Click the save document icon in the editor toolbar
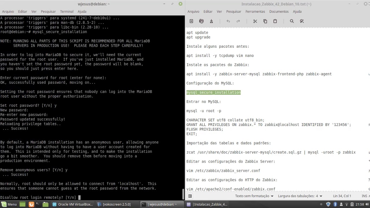Image resolution: width=370 pixels, height=208 pixels. 211,21
